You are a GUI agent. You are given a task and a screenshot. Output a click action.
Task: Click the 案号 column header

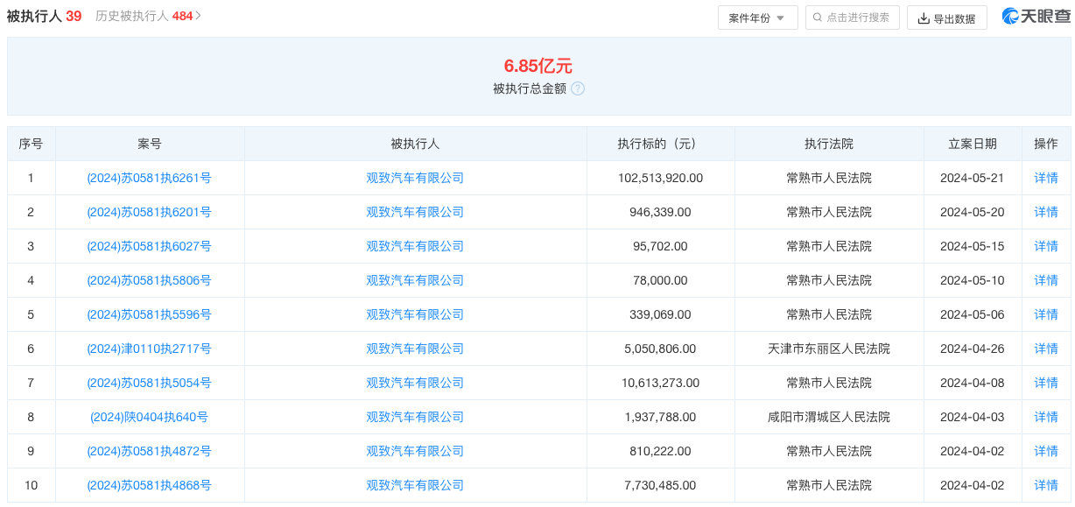[x=150, y=144]
